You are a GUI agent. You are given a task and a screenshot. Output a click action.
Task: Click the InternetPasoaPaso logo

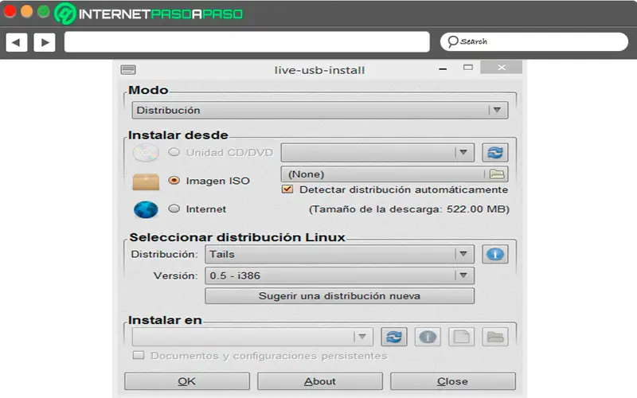149,14
